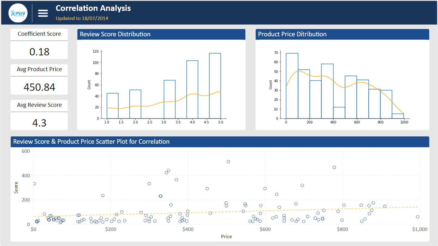The width and height of the screenshot is (438, 246).
Task: Select the review score histogram bar at 1.0
Action: (x=112, y=106)
